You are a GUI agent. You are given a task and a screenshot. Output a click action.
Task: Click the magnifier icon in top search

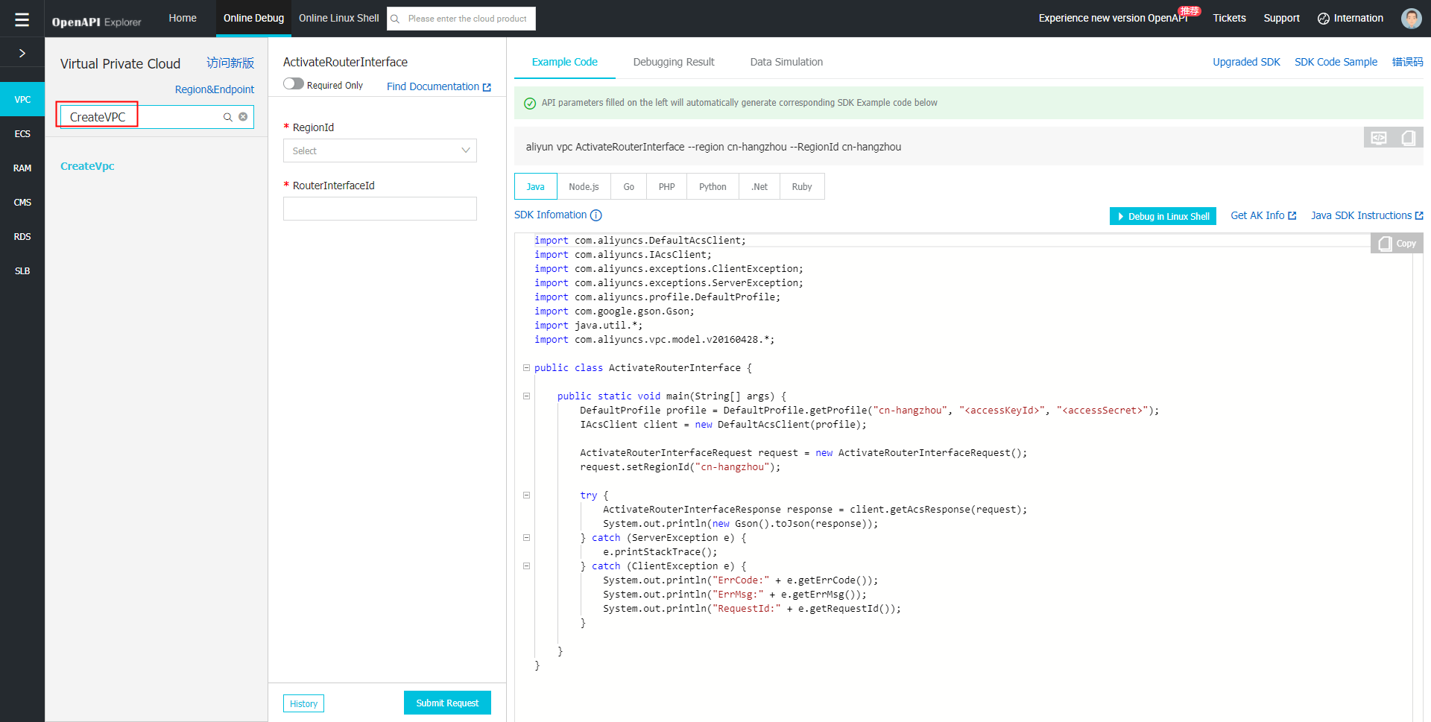[x=396, y=19]
